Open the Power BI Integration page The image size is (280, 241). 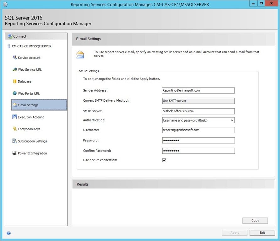(32, 153)
